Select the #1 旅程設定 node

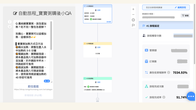coord(97,6)
